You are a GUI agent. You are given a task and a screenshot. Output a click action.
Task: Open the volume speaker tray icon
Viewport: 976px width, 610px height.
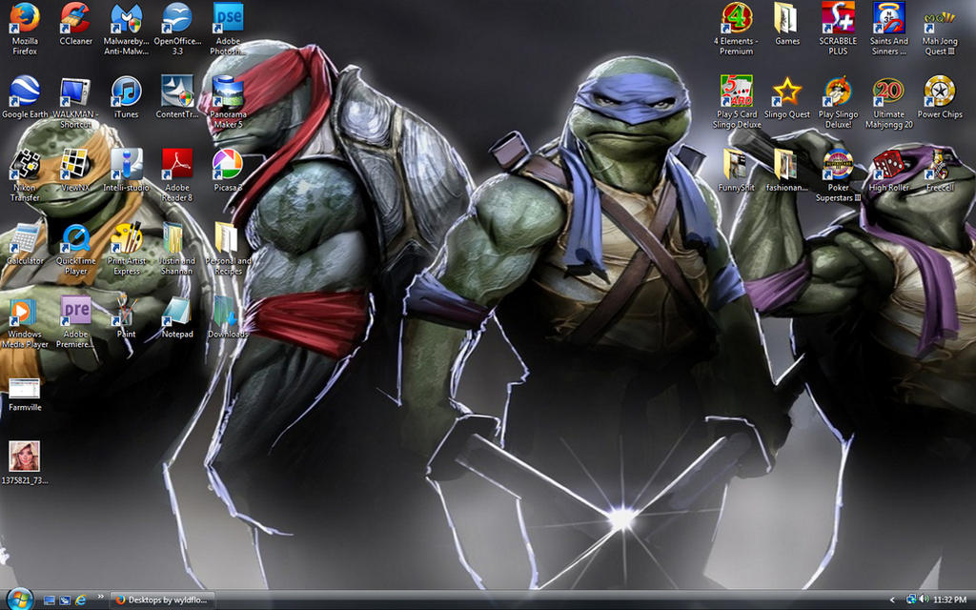pyautogui.click(x=924, y=600)
